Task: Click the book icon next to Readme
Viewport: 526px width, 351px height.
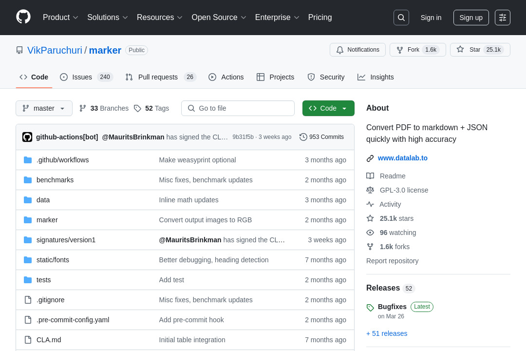Action: point(370,176)
